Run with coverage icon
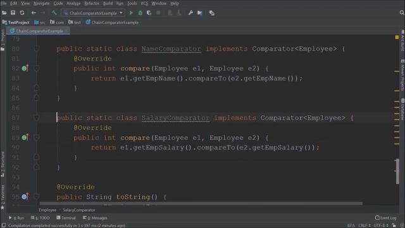Viewport: 405px width, 228px height. pyautogui.click(x=149, y=13)
